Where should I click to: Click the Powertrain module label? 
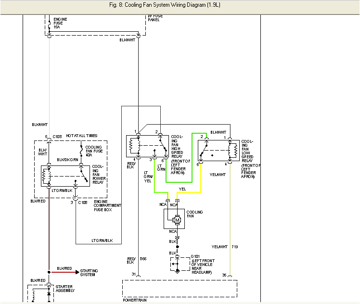[135, 300]
